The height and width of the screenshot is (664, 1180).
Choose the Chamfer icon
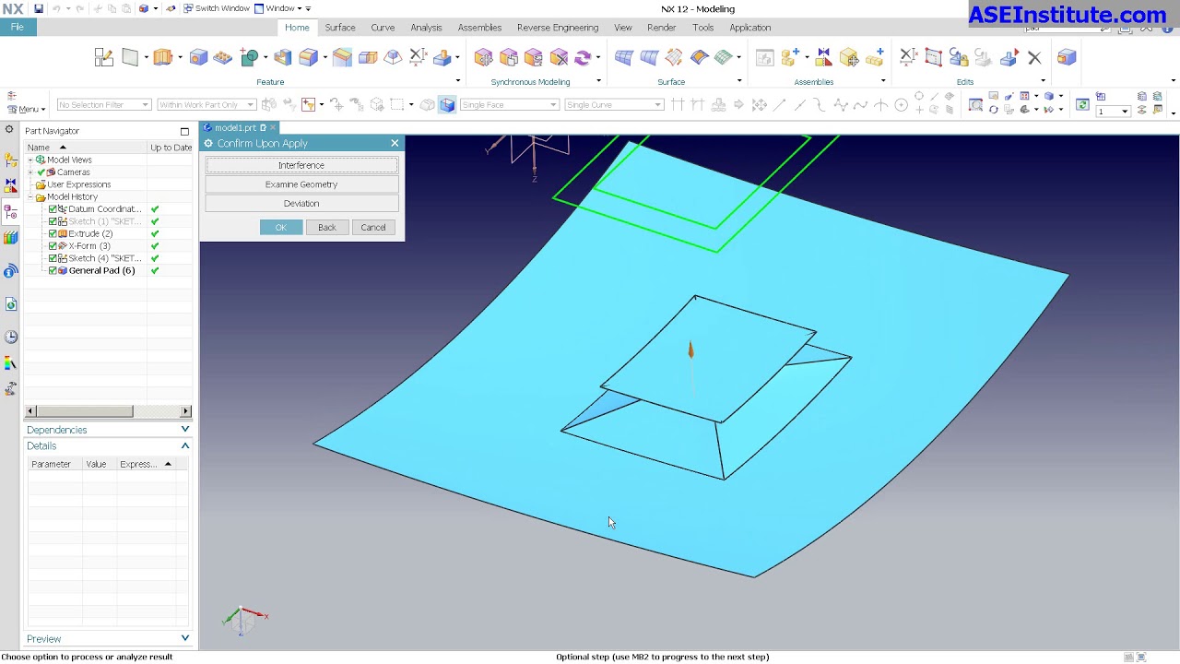pos(342,58)
